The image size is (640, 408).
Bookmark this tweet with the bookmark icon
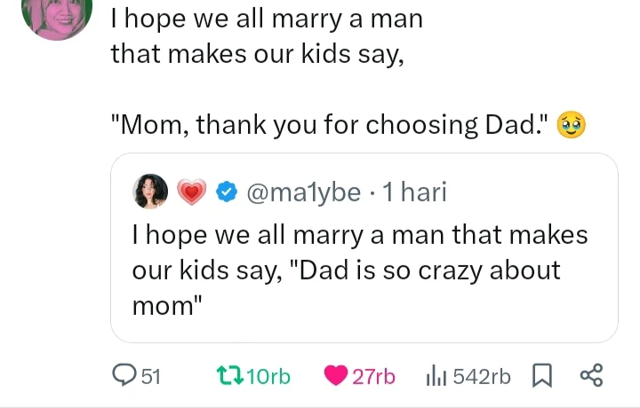click(541, 376)
